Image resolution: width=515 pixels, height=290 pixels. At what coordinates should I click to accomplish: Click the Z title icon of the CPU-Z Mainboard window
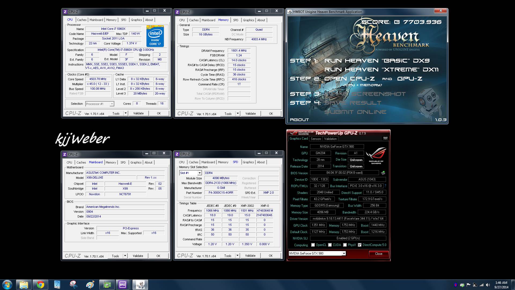65,154
